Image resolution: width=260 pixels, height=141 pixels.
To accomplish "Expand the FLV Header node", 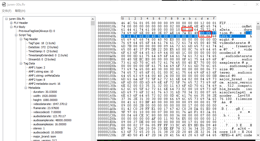I will pos(11,23).
